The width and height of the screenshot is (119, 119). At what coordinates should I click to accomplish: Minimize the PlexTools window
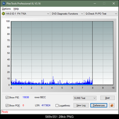(95, 4)
